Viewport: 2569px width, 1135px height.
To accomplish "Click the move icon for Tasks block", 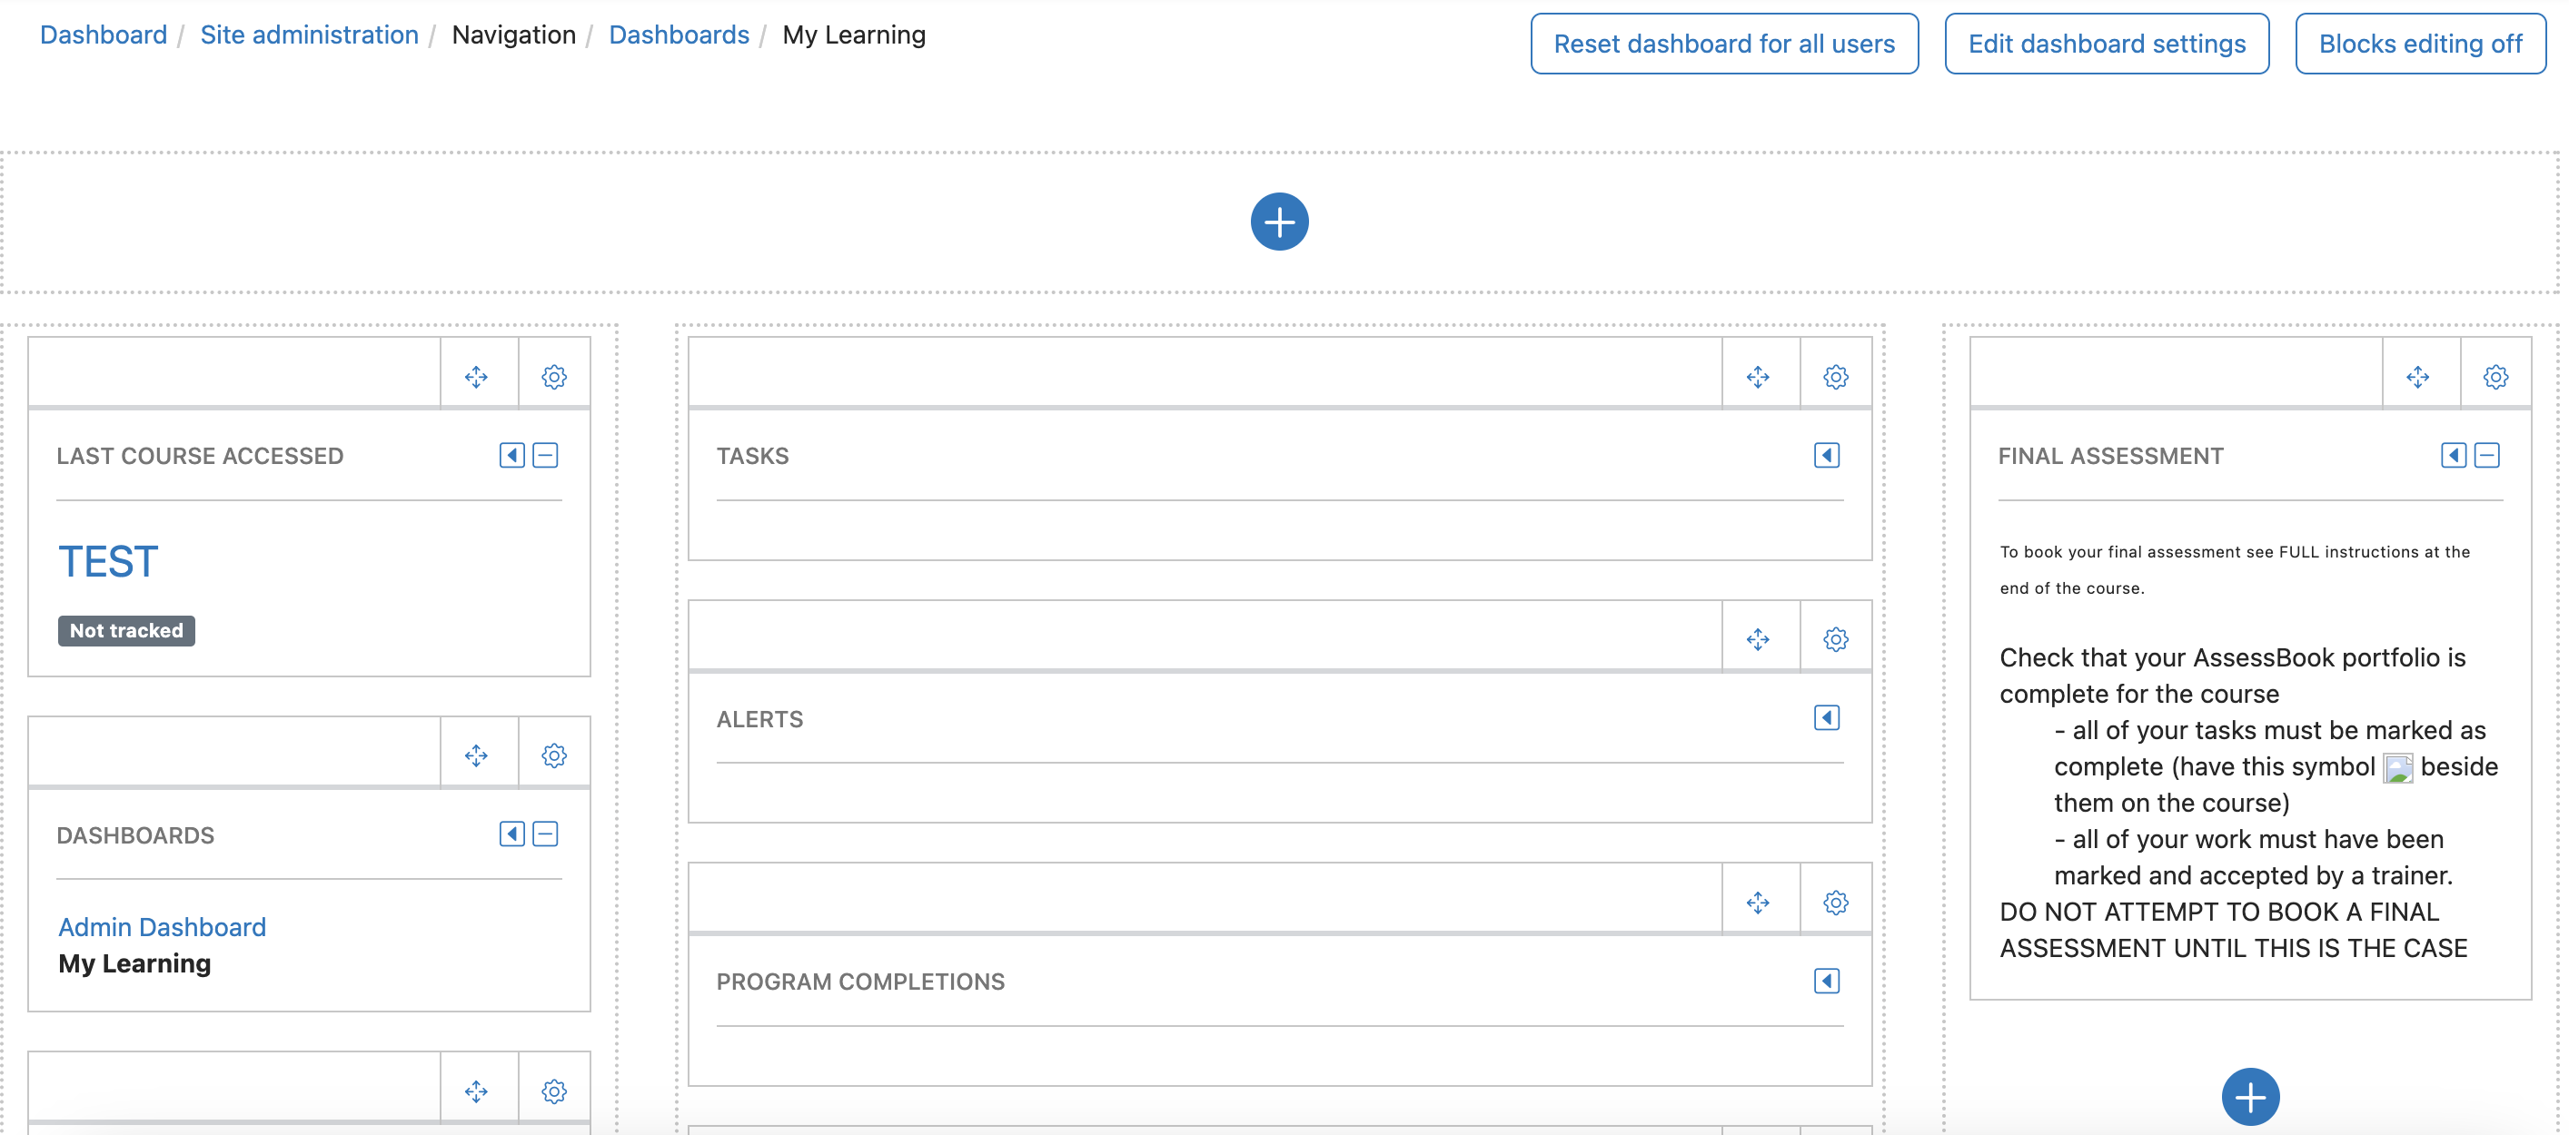I will pos(1758,377).
